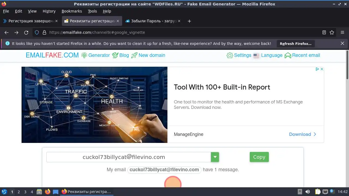Dismiss the Refresh Firefox notification bar
The width and height of the screenshot is (349, 196).
342,43
